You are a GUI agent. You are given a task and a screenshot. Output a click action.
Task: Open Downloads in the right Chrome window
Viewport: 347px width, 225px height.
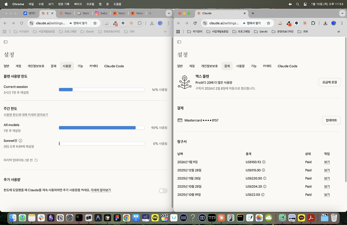(325, 23)
